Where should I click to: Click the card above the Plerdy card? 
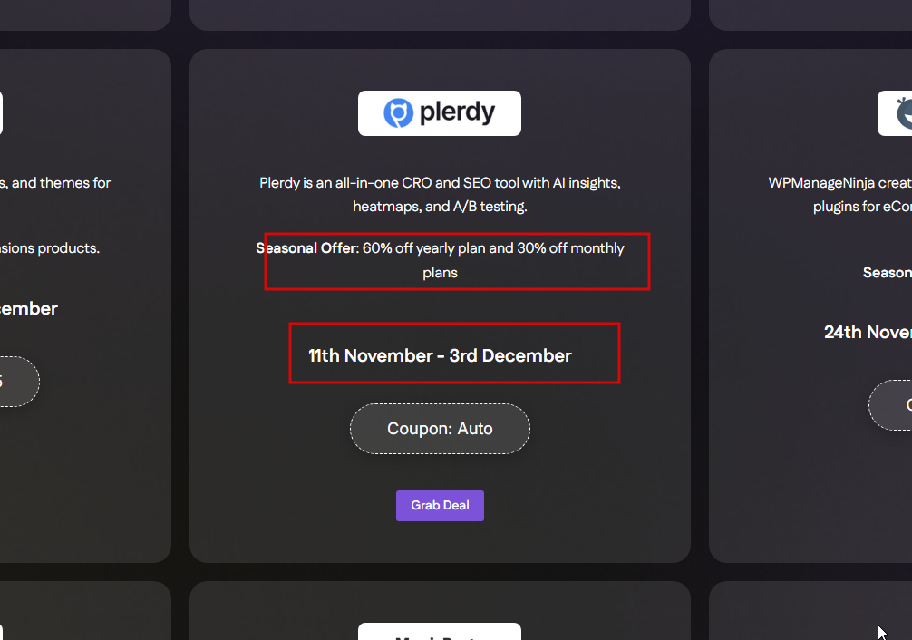coord(440,13)
